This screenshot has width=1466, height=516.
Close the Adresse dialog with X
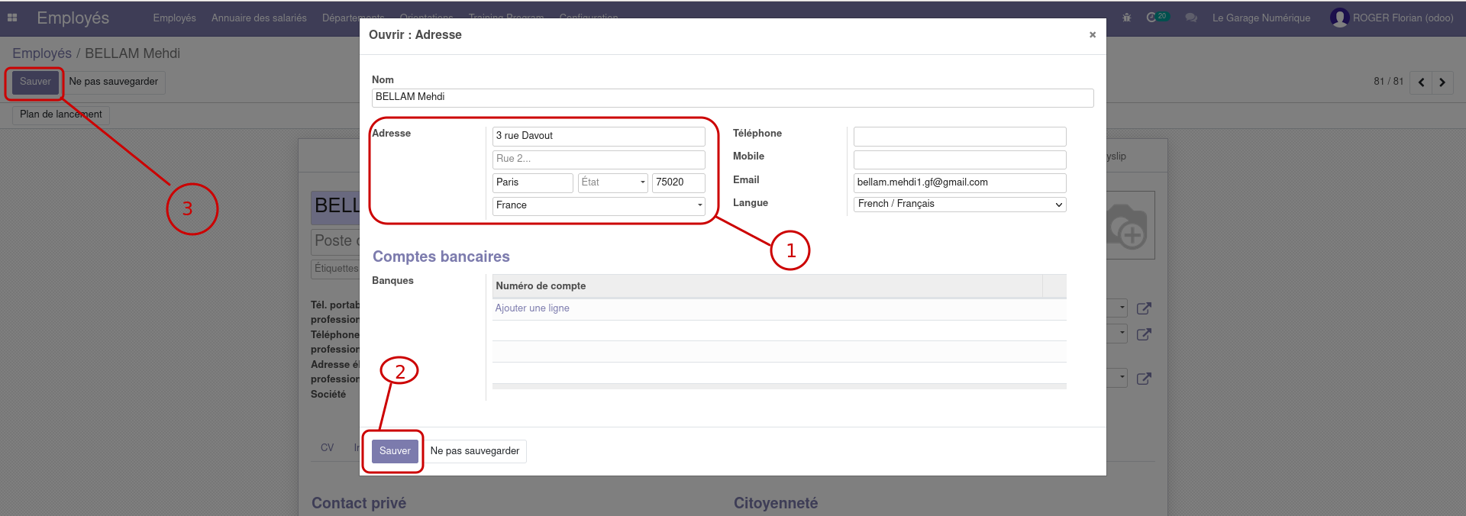1093,35
